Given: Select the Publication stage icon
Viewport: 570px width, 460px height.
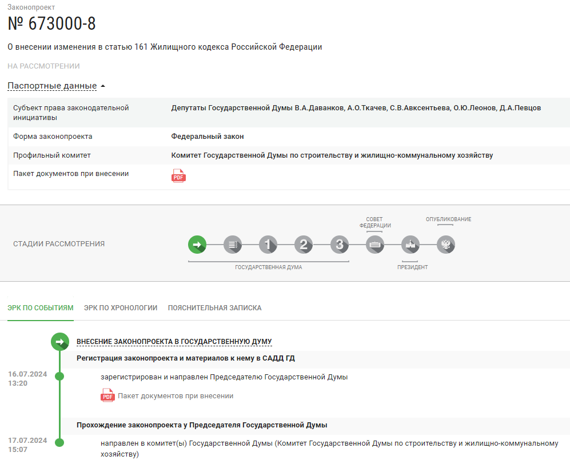Looking at the screenshot, I should point(446,245).
